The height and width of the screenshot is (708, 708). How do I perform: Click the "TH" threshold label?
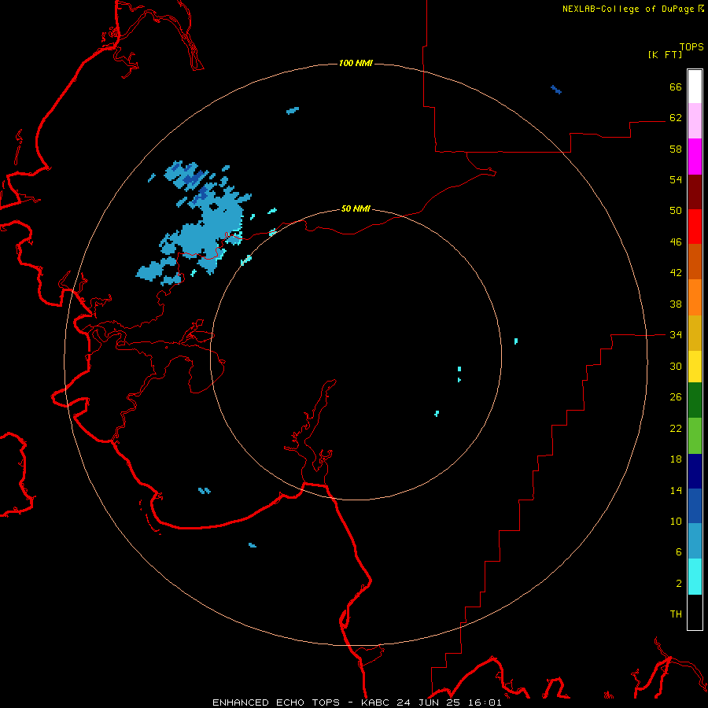(x=676, y=614)
